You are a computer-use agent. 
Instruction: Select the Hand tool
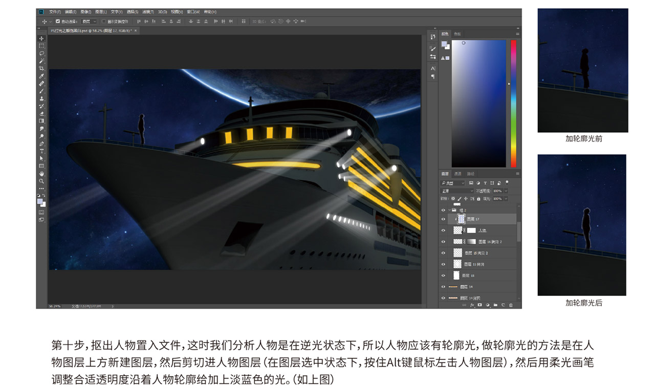[41, 174]
